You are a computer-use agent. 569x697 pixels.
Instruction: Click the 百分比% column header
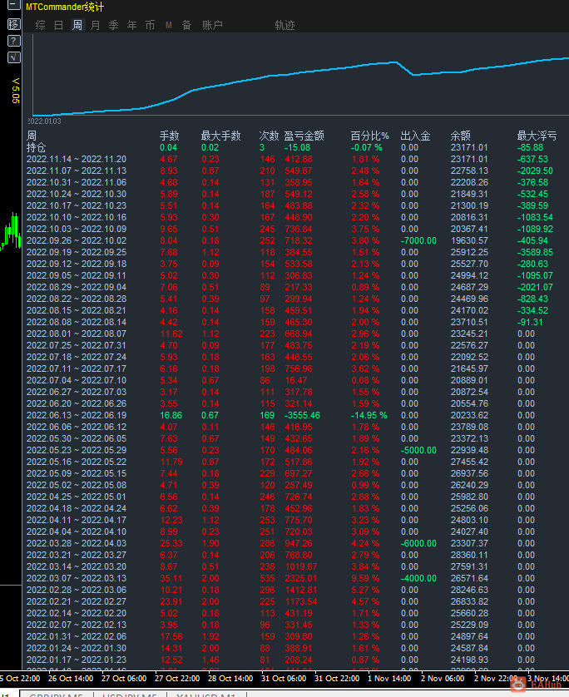tap(370, 136)
